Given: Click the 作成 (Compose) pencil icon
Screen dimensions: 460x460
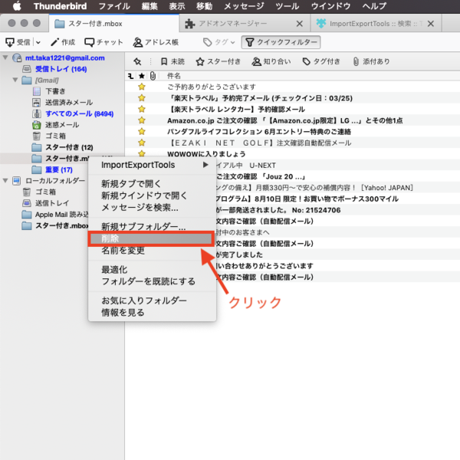Looking at the screenshot, I should tap(56, 42).
